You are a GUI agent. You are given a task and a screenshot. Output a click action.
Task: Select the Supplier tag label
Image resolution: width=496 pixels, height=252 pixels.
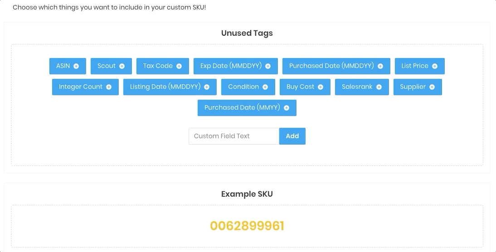pos(413,87)
